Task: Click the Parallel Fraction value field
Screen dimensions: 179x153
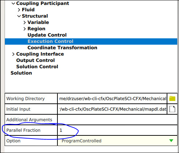Action: click(x=117, y=130)
